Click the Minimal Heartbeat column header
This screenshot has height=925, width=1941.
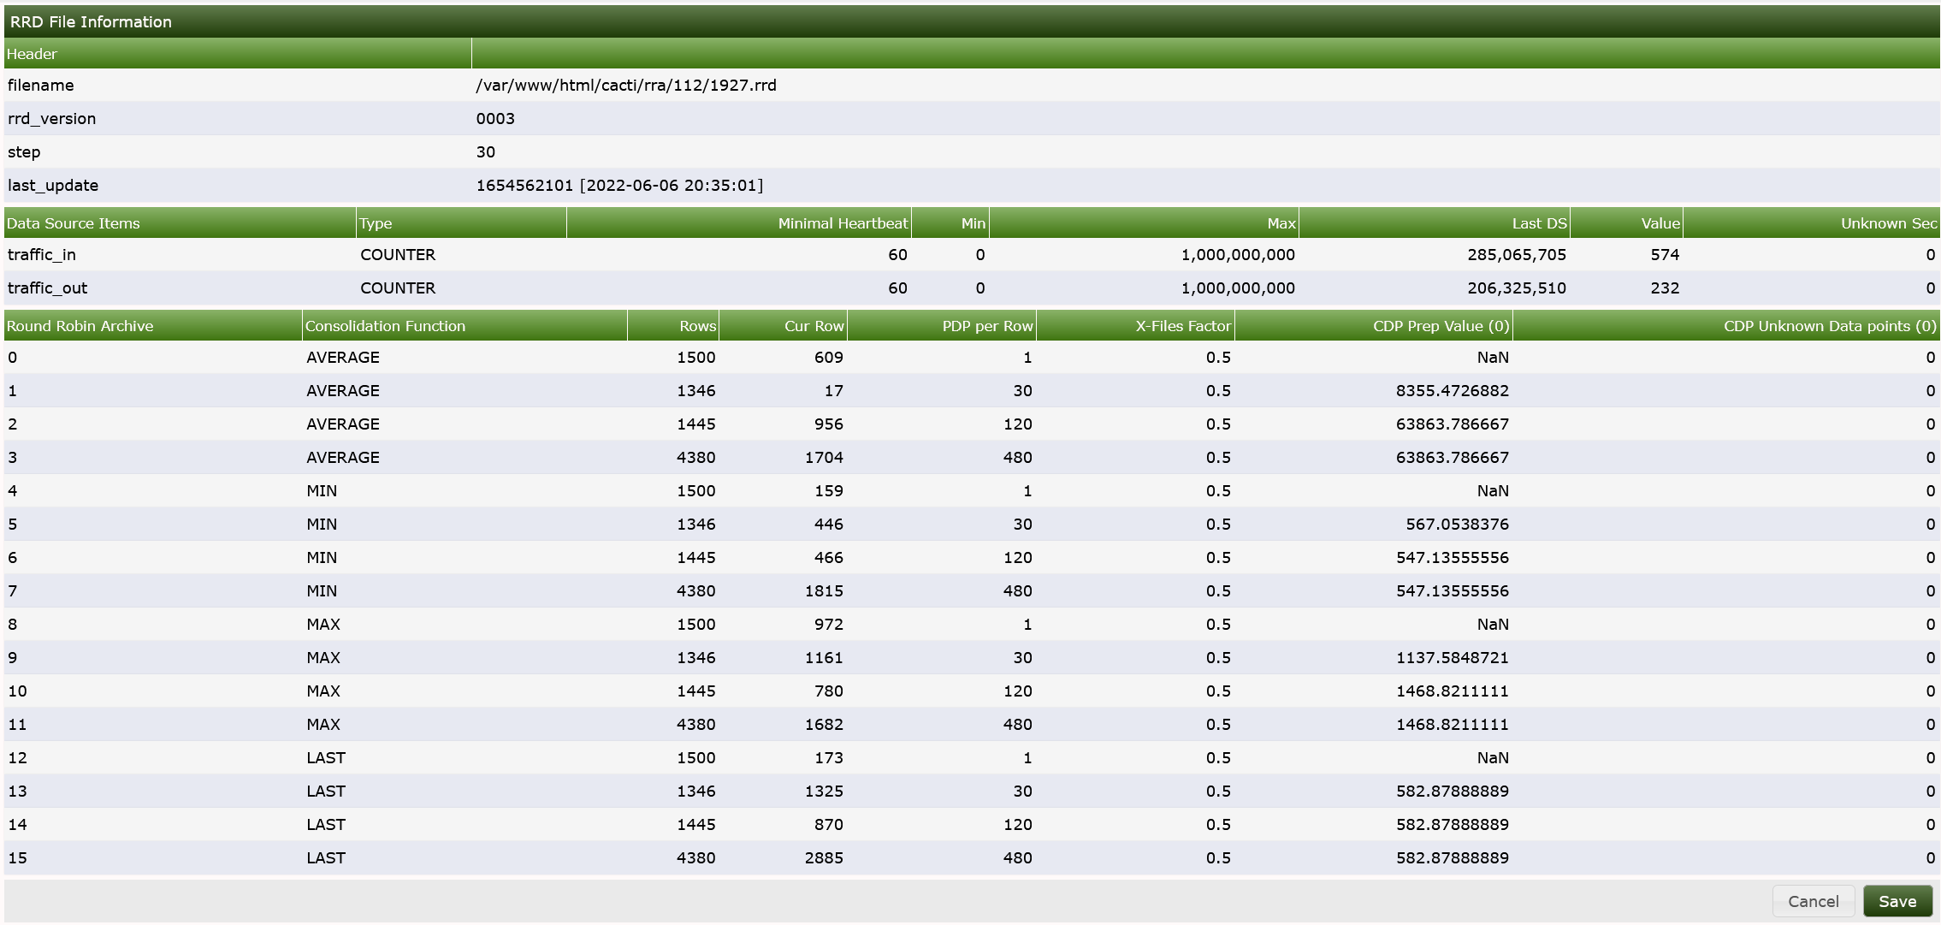pos(739,223)
